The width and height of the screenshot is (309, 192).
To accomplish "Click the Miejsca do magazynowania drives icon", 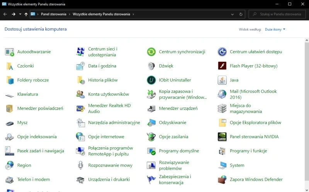I will pyautogui.click(x=222, y=109).
